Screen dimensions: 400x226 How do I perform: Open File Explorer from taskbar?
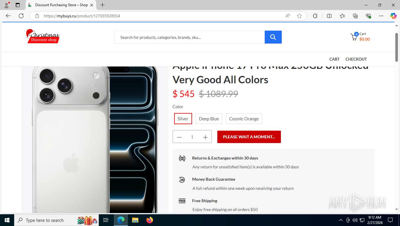point(135,220)
